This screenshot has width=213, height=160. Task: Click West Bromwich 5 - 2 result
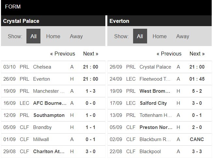pos(197,91)
